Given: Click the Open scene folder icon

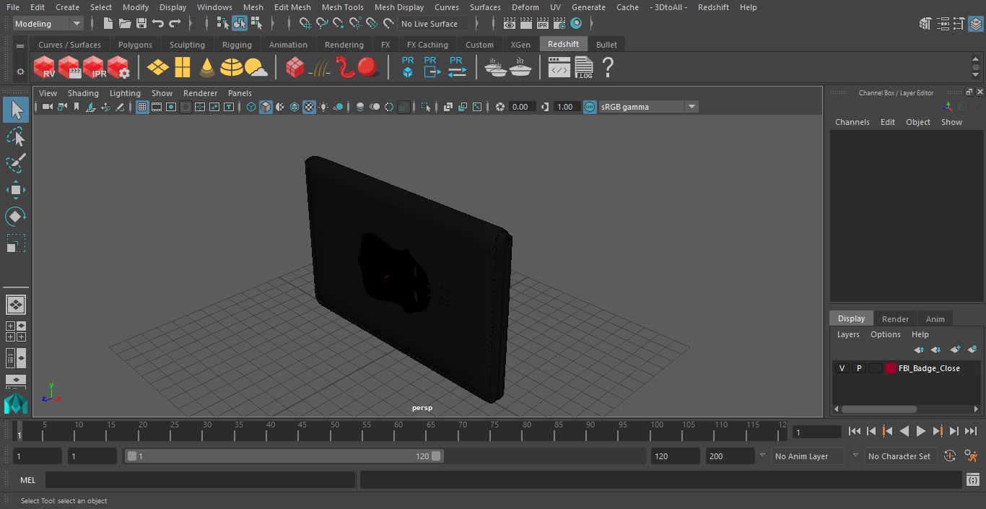Looking at the screenshot, I should click(124, 24).
